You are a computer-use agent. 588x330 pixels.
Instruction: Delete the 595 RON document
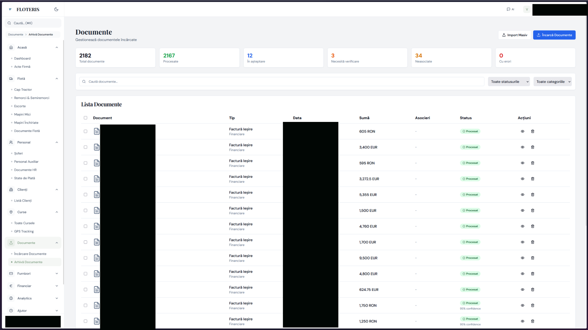533,163
